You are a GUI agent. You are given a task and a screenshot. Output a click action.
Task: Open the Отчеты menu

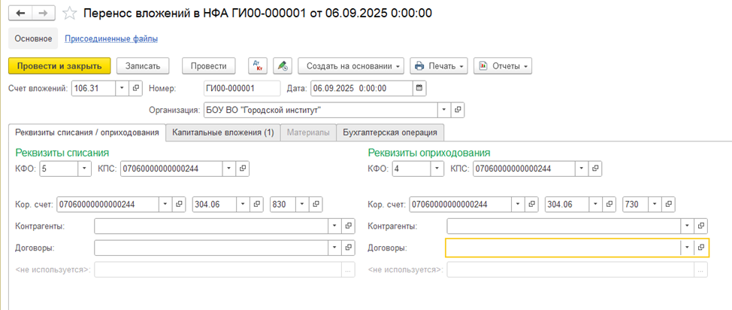(503, 66)
